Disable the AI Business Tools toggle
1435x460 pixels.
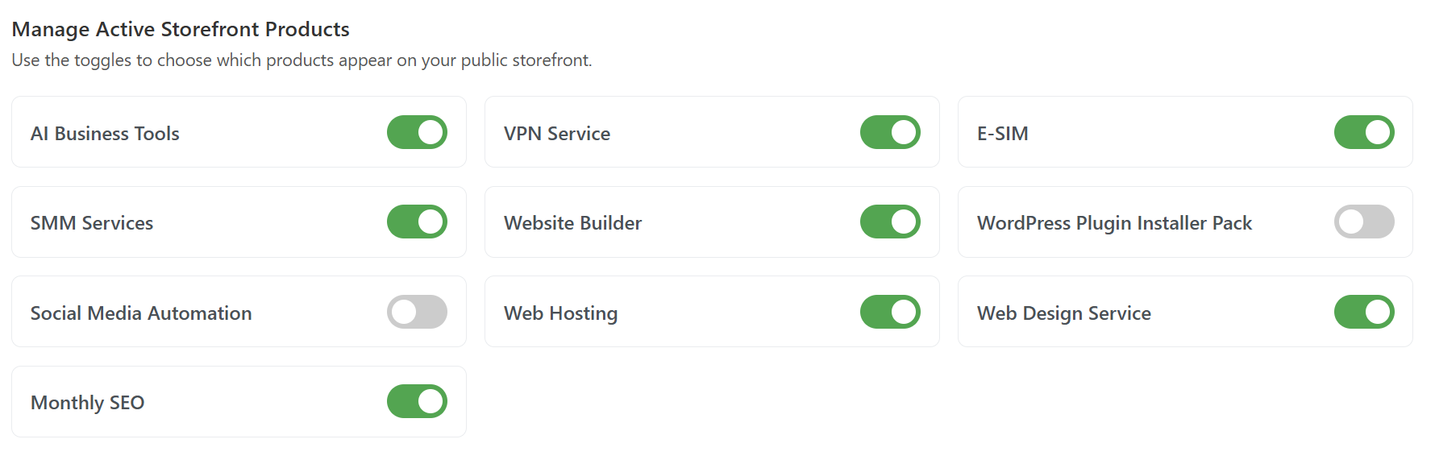click(x=417, y=132)
